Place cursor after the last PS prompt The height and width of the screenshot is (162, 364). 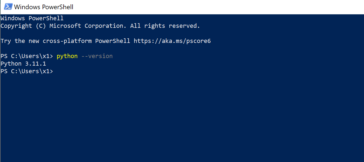57,71
